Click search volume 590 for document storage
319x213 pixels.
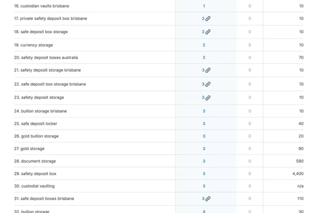[x=299, y=161]
